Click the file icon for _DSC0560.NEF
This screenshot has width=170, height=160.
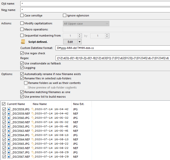9,122
